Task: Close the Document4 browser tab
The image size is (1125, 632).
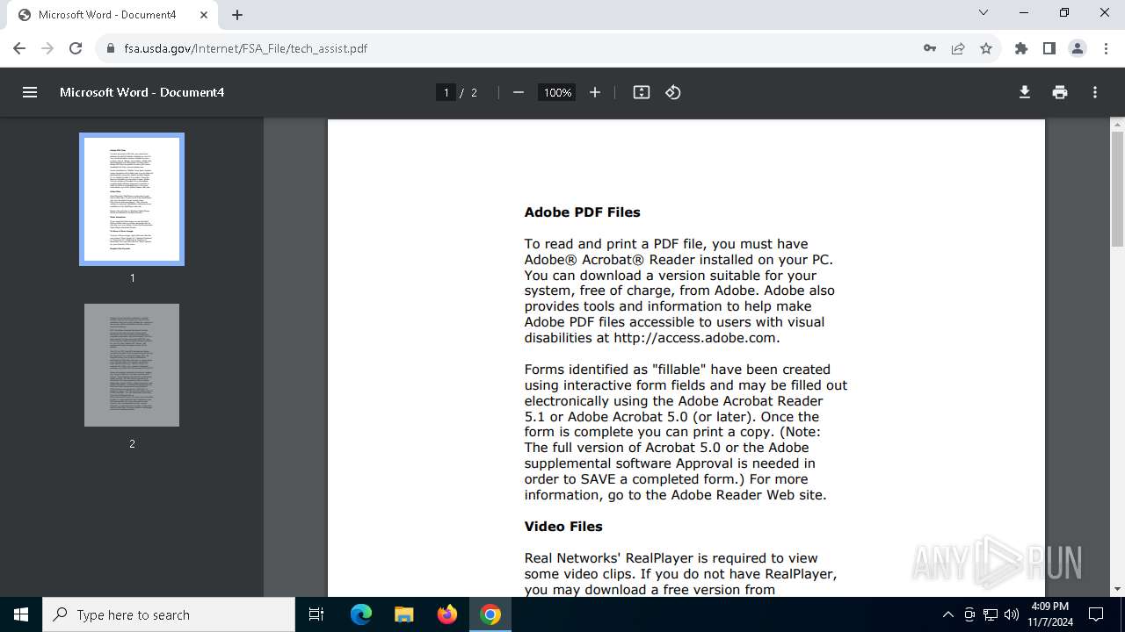Action: 205,15
